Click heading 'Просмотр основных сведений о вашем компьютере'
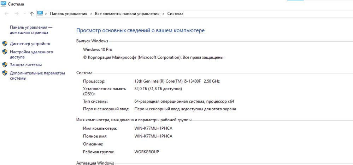 pos(140,30)
